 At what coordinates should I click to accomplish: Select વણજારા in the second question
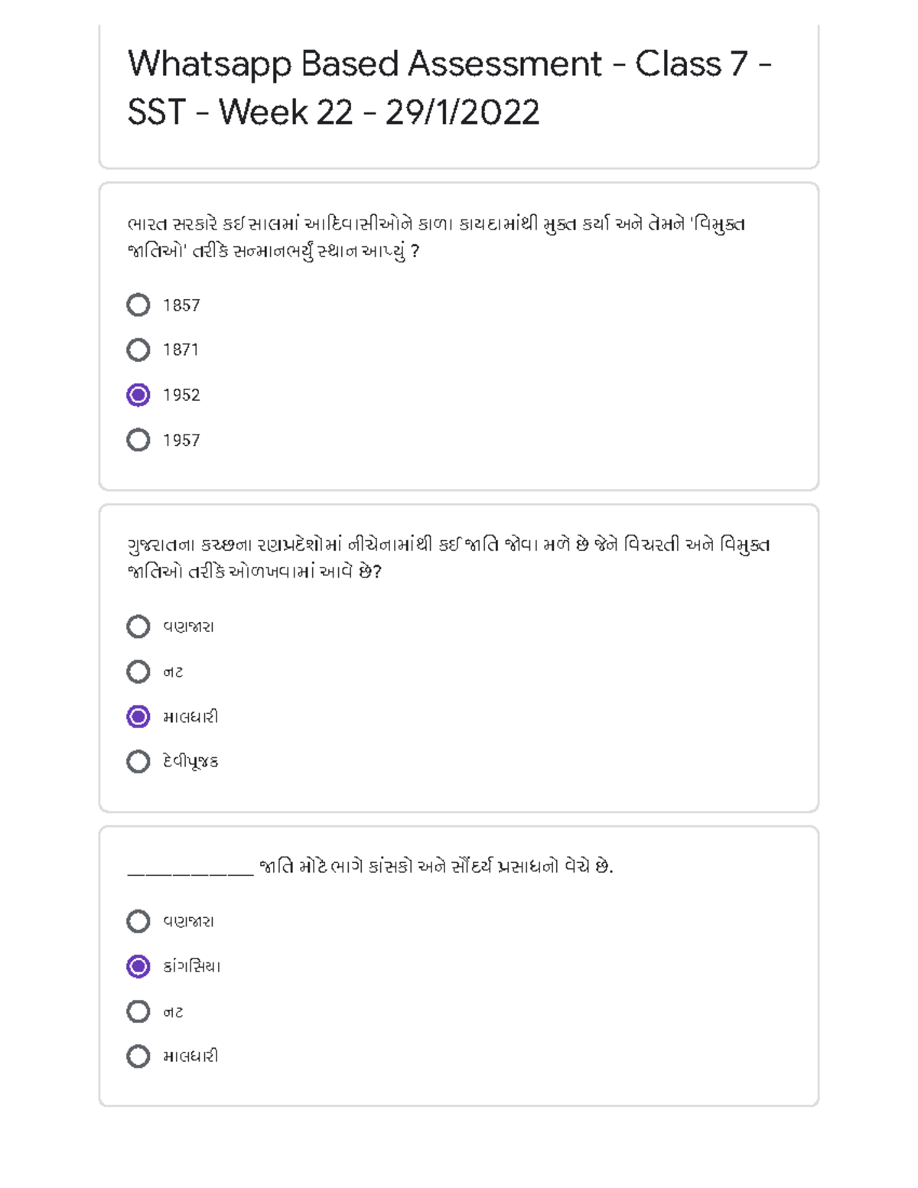pyautogui.click(x=138, y=627)
